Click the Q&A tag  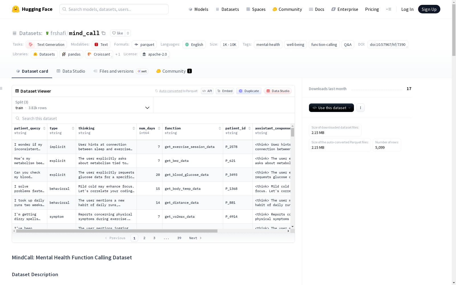coord(348,44)
